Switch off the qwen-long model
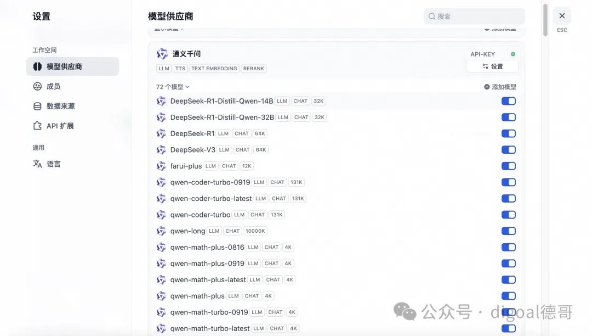Viewport: 592px width, 336px height. click(509, 231)
